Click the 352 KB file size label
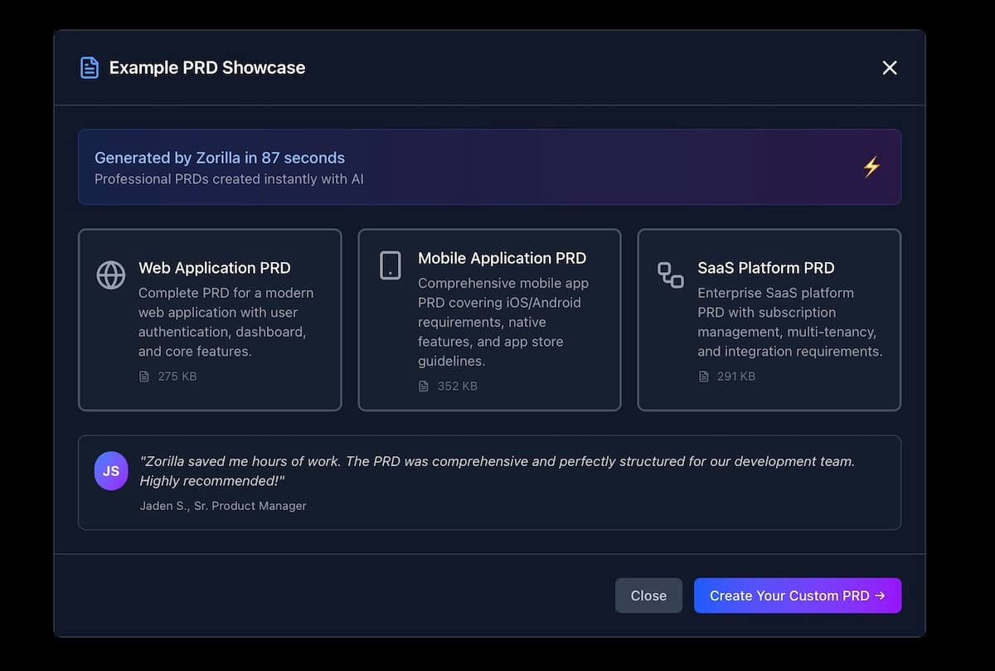Screen dimensions: 995x671 click(x=458, y=387)
